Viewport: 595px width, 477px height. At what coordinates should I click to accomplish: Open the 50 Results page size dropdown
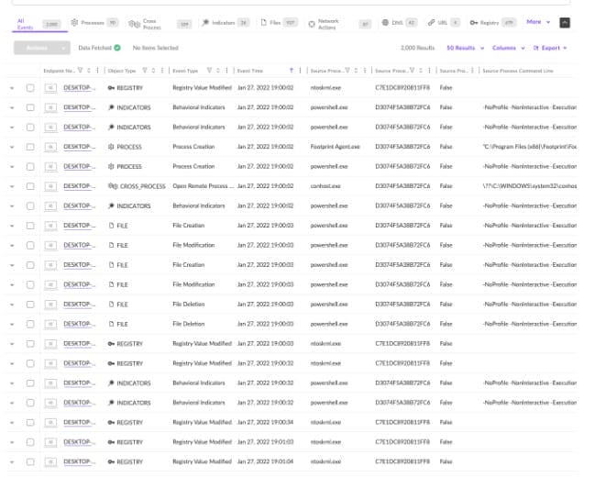(466, 47)
